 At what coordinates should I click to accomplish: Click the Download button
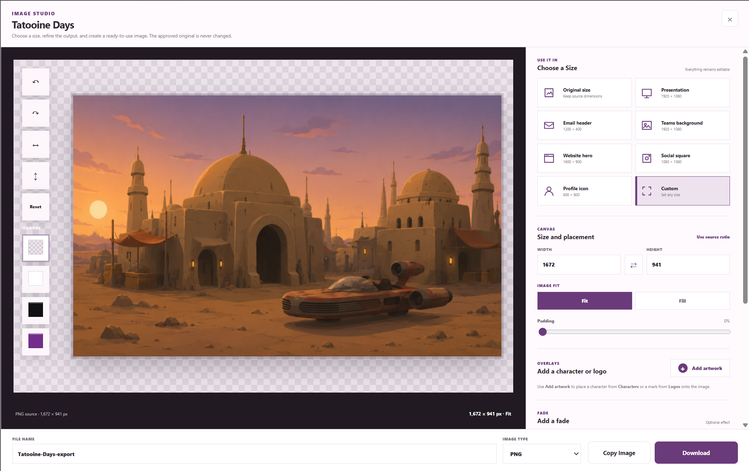coord(696,453)
